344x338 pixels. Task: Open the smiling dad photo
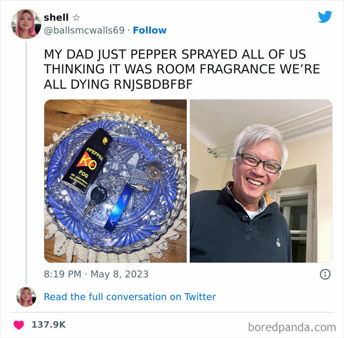(261, 181)
